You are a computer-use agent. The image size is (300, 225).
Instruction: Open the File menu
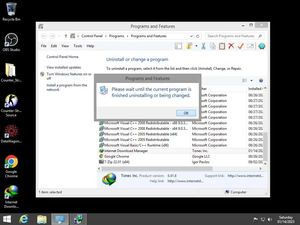(x=44, y=46)
